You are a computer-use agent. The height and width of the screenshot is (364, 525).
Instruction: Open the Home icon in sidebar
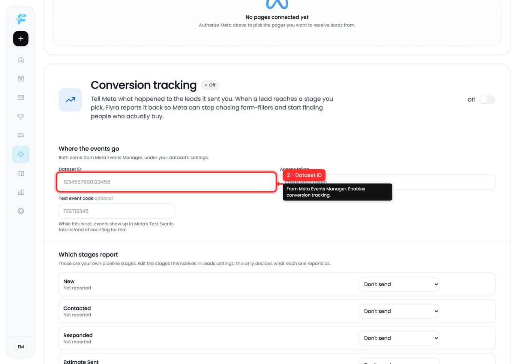click(x=21, y=60)
